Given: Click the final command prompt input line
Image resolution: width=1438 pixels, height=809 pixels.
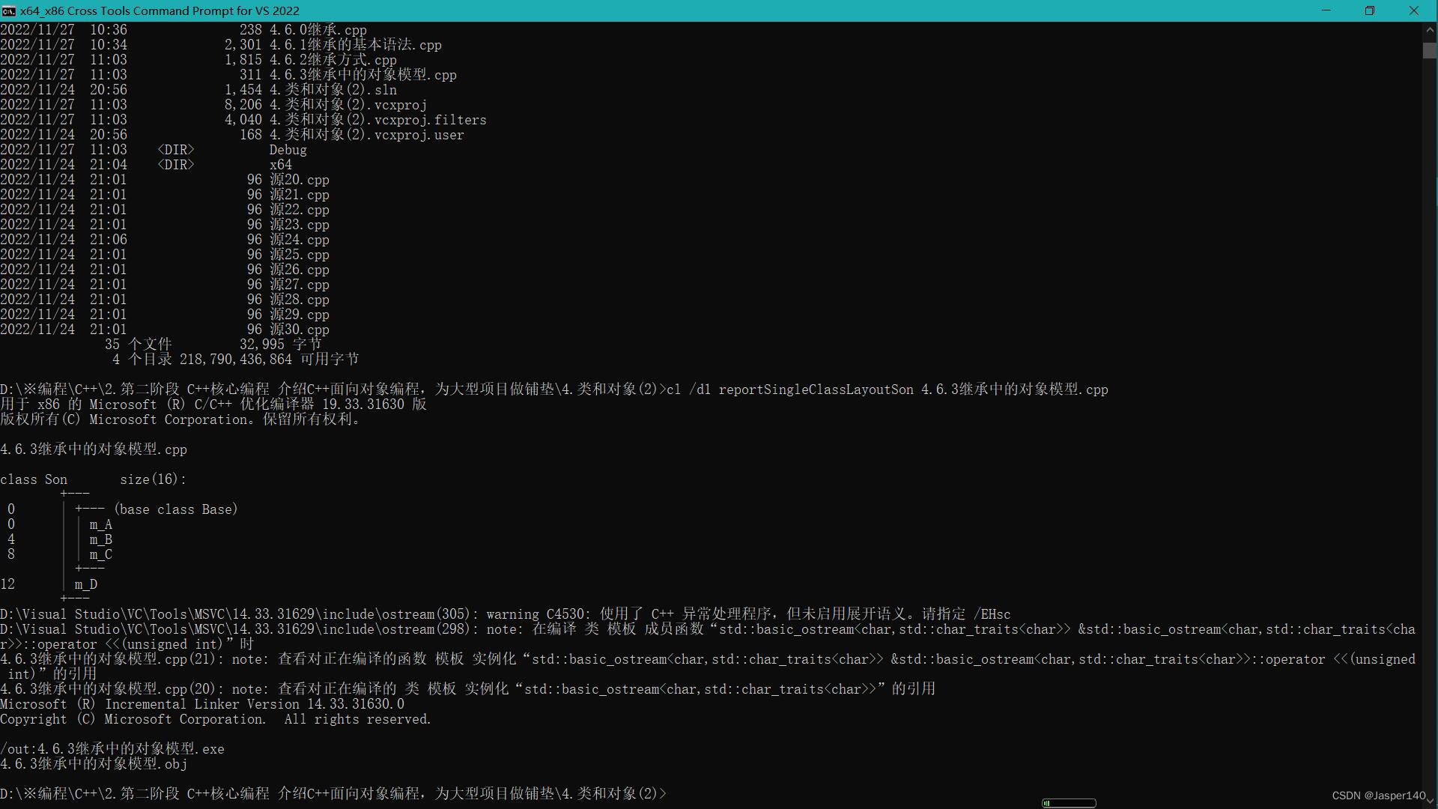Looking at the screenshot, I should tap(333, 794).
